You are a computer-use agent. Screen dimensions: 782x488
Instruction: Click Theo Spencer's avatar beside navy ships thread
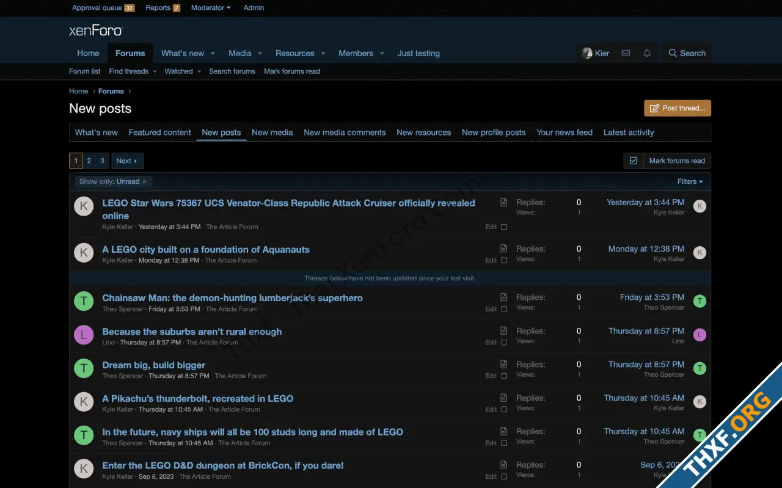(84, 435)
